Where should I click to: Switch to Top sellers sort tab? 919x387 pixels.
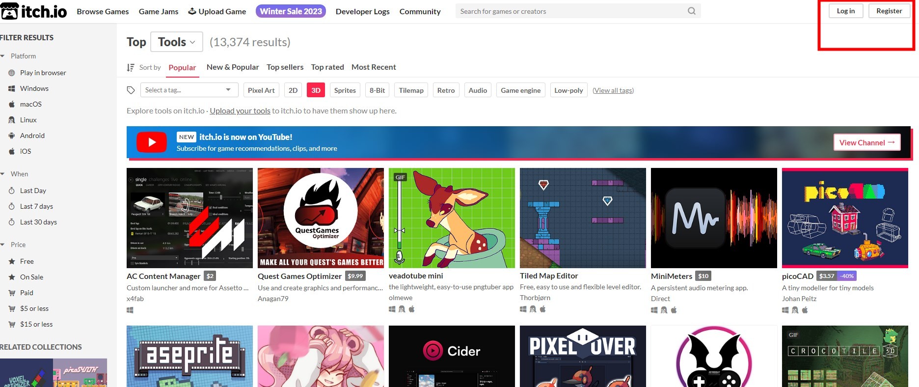pos(285,67)
